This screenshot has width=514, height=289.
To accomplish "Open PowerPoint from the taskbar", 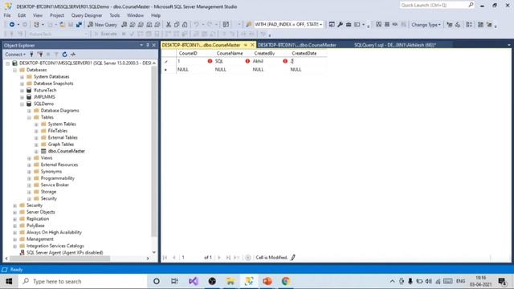I will [267, 281].
